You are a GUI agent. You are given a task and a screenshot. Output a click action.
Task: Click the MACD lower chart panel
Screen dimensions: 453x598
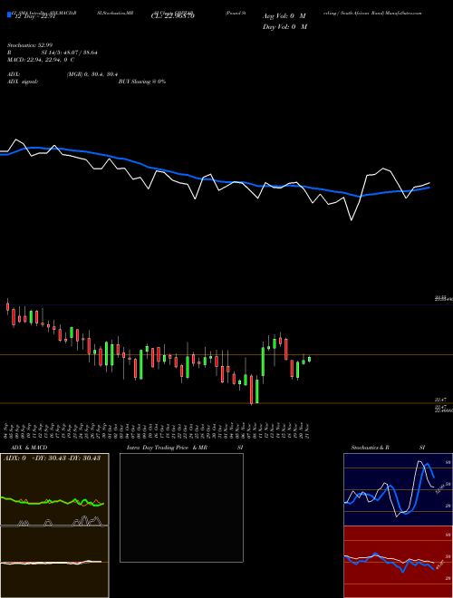click(54, 562)
